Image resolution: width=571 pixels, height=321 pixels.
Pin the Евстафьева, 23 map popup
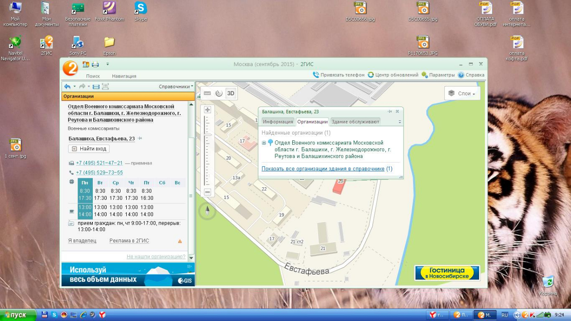pyautogui.click(x=389, y=111)
